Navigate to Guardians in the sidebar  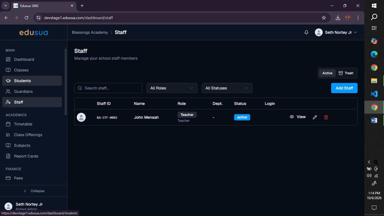(32, 91)
